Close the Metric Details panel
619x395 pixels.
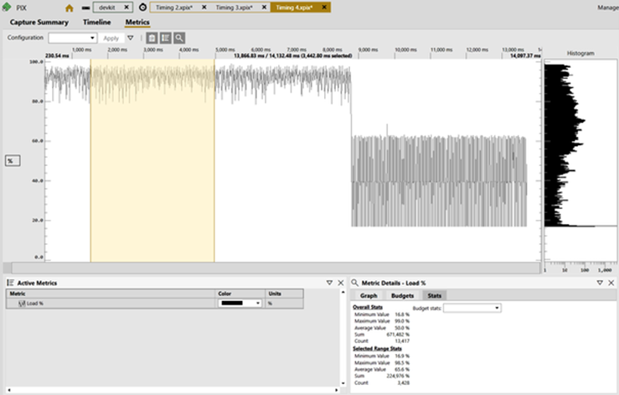click(611, 283)
